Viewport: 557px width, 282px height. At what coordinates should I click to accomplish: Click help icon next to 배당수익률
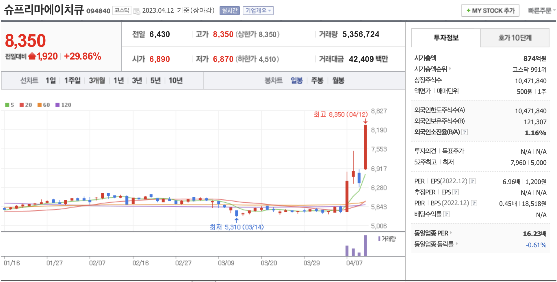coord(446,214)
